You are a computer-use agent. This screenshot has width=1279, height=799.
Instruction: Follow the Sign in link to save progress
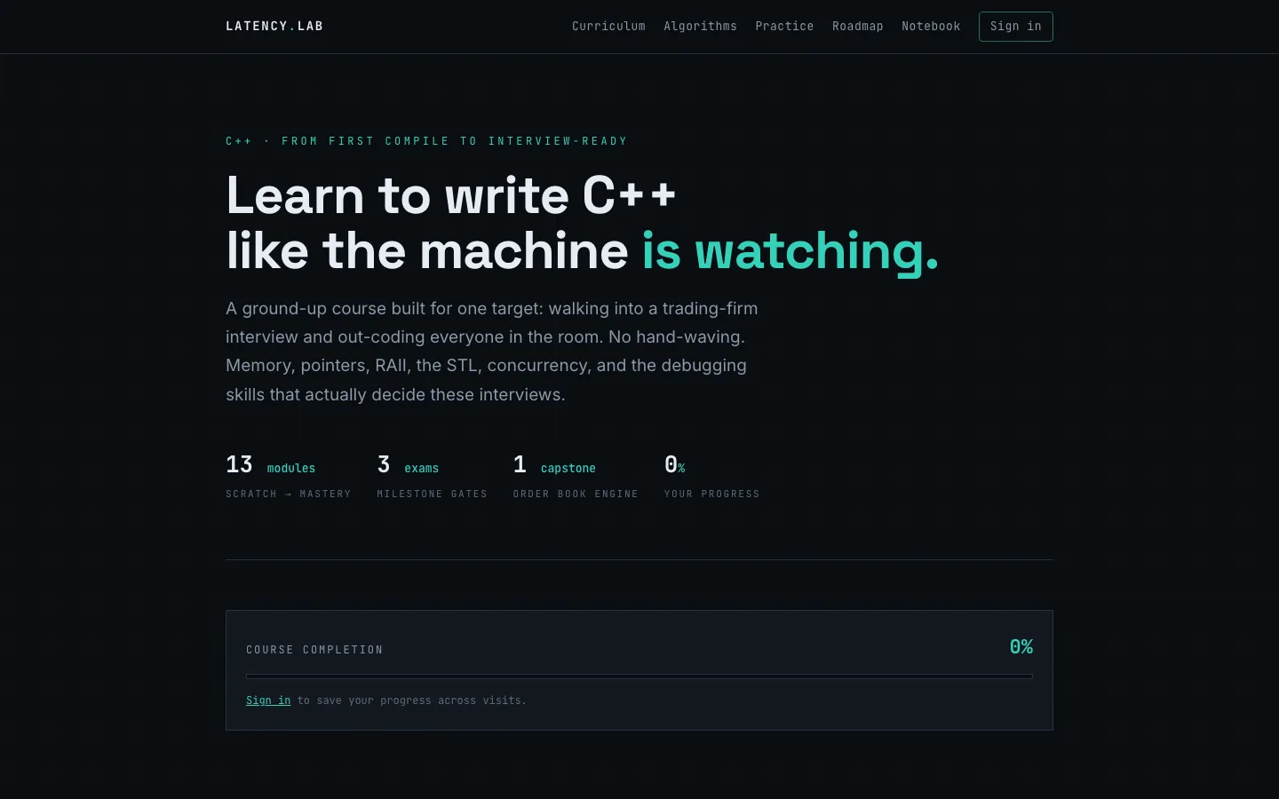pyautogui.click(x=268, y=700)
